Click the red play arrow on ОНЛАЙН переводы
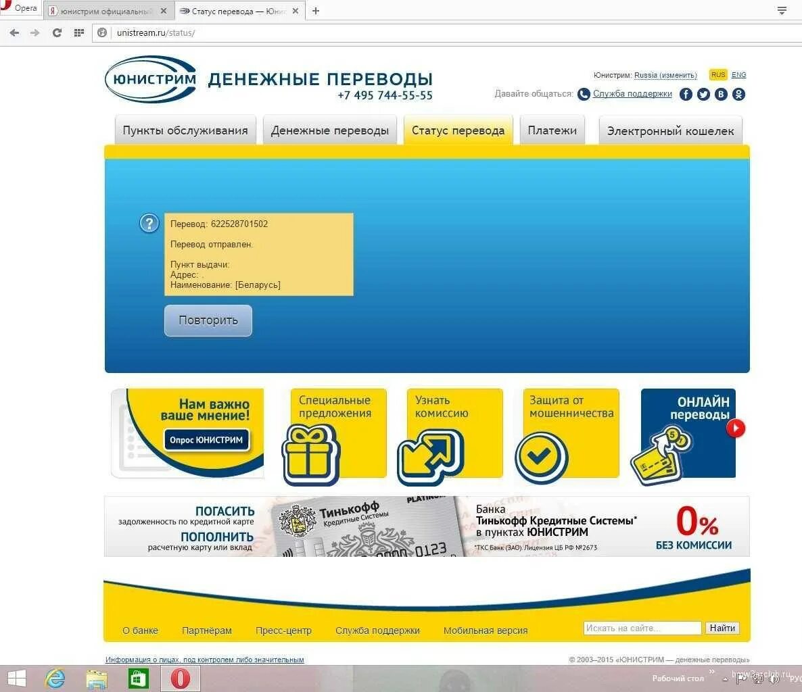The height and width of the screenshot is (692, 802). [736, 428]
